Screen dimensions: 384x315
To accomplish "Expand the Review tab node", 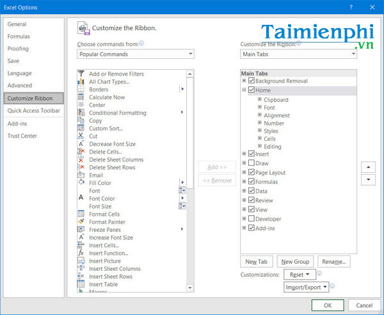I will pos(244,200).
